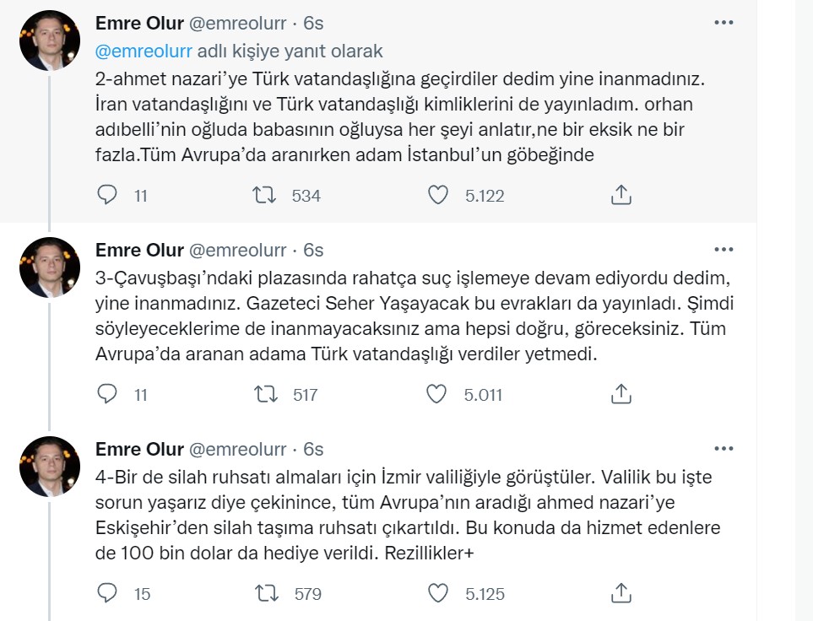This screenshot has height=621, width=813.
Task: Share the tweet ending with 'Rezillikler+'
Action: point(621,593)
